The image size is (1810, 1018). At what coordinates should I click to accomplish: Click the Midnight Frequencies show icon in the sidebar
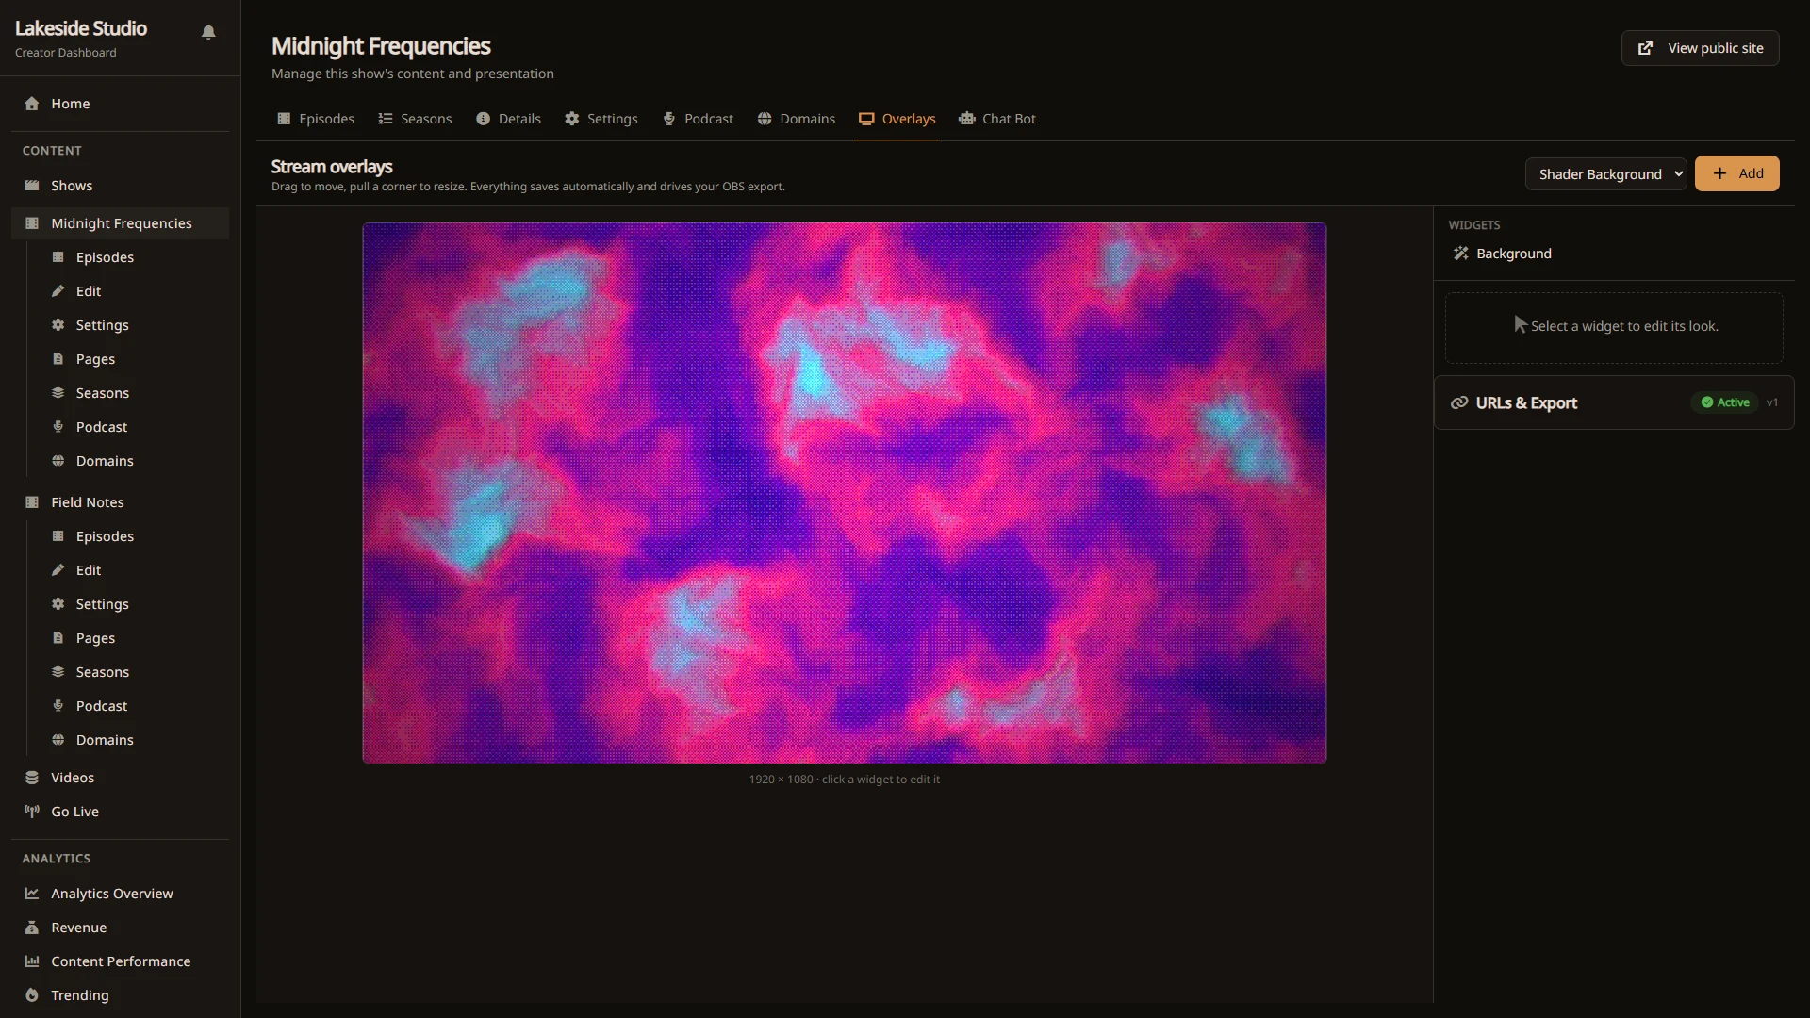click(32, 223)
